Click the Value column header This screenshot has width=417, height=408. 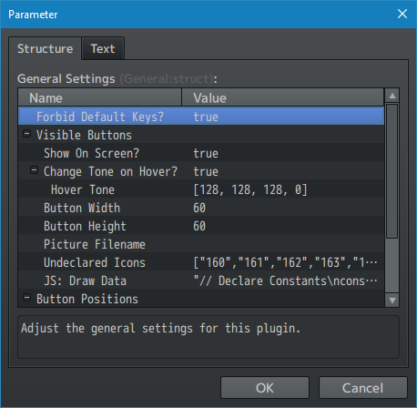click(x=282, y=97)
